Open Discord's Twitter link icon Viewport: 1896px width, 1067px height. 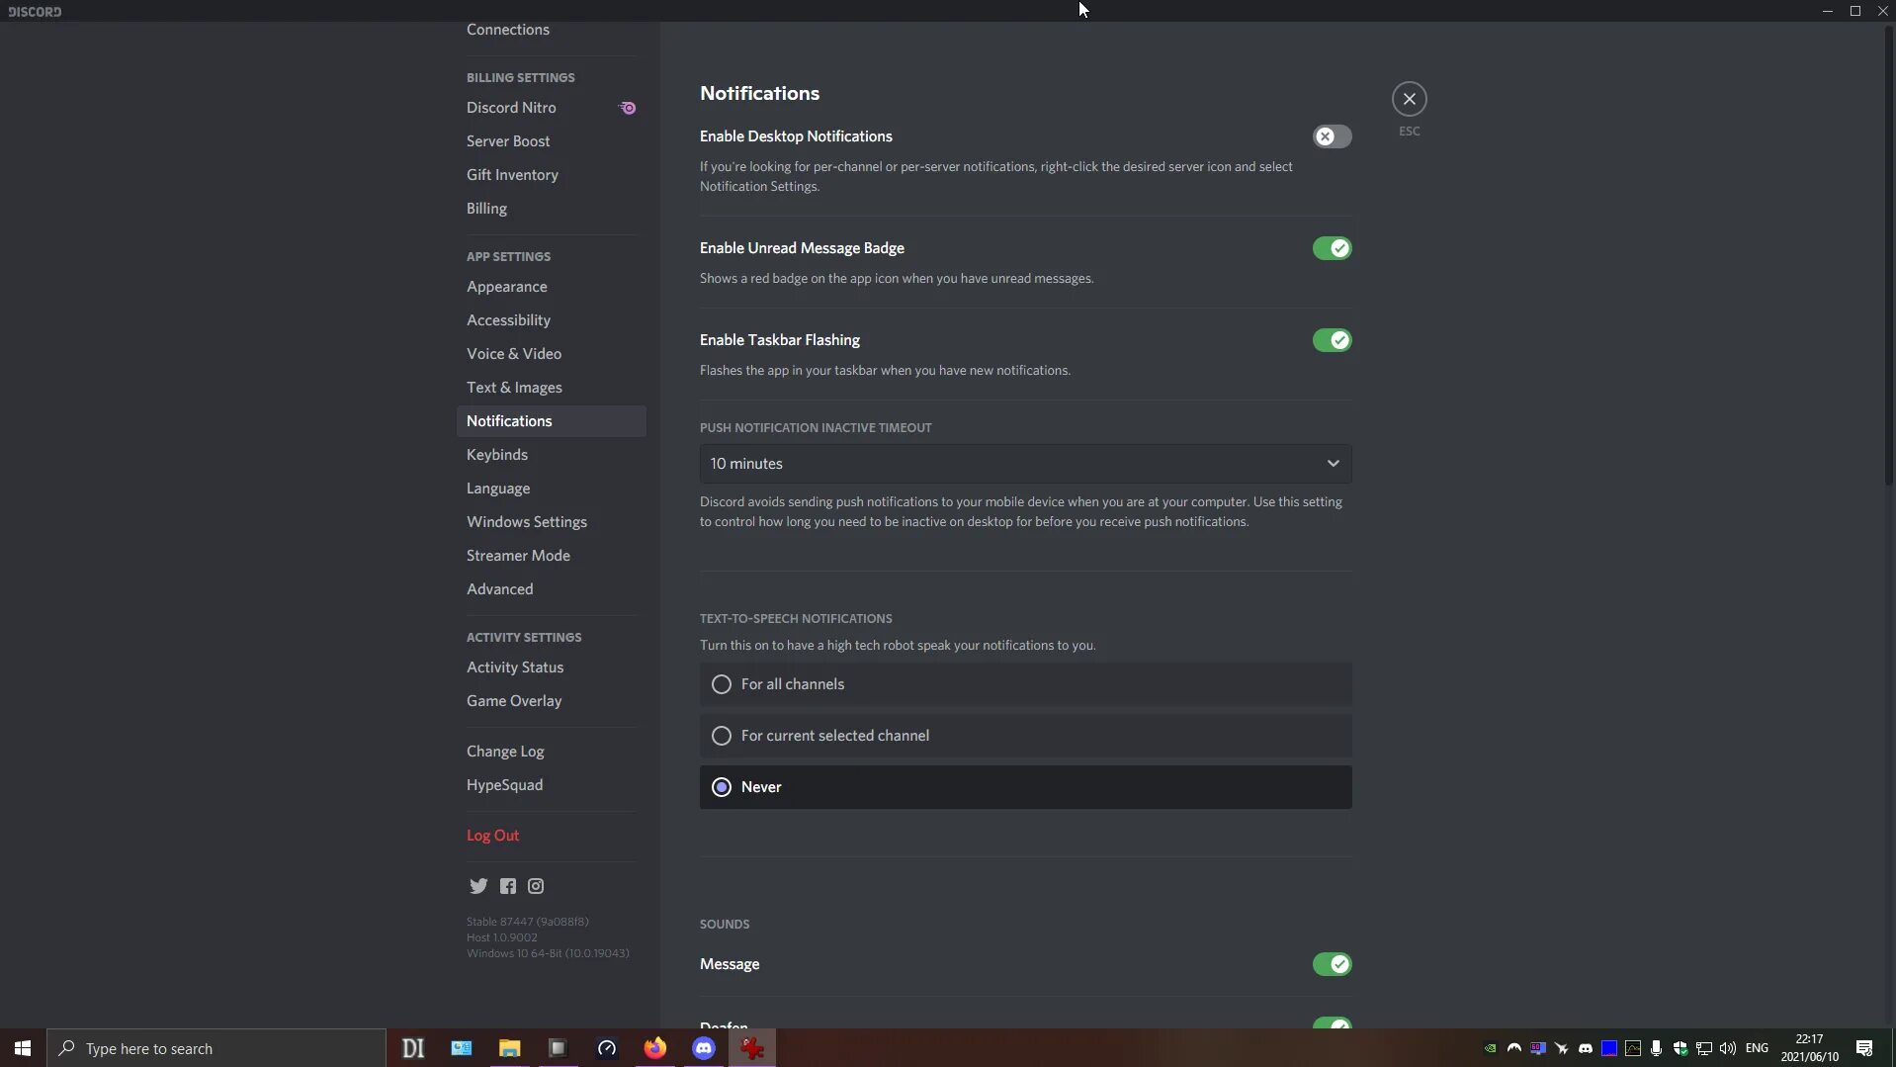point(478,886)
